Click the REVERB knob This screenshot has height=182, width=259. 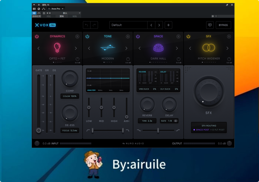click(147, 105)
